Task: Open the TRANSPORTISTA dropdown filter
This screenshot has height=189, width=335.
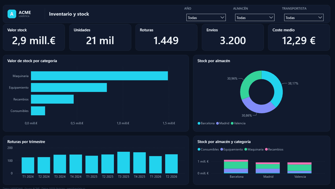Action: 304,17
